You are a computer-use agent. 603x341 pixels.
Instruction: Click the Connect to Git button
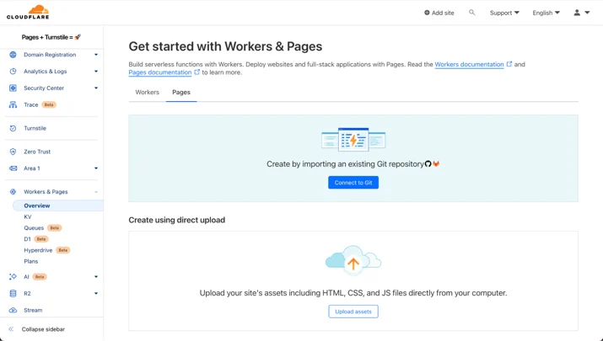(x=353, y=183)
